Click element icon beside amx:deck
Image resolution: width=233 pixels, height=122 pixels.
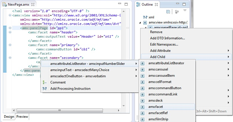[x=143, y=101]
